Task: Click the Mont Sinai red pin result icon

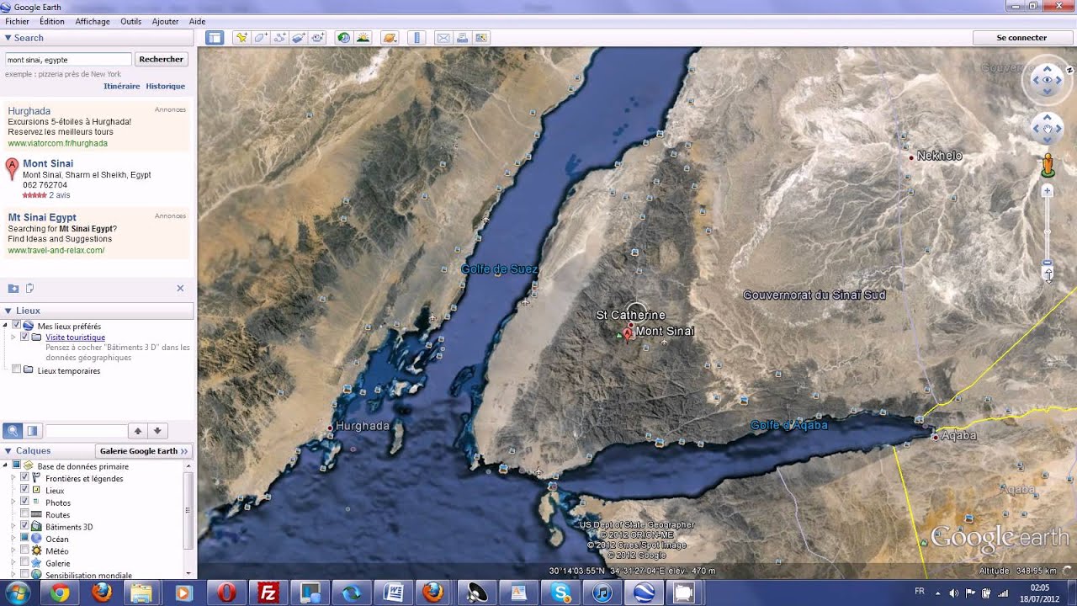Action: [12, 168]
